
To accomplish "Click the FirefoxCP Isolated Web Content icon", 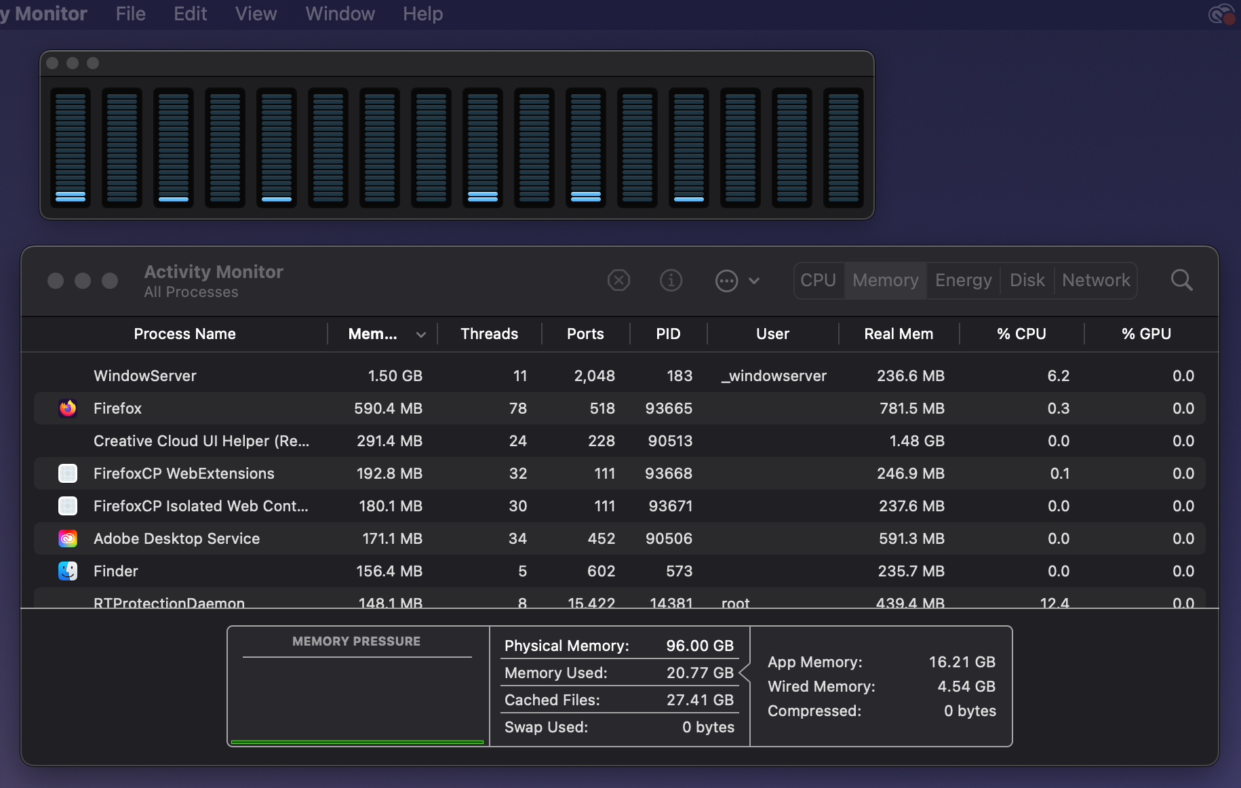I will (x=68, y=506).
